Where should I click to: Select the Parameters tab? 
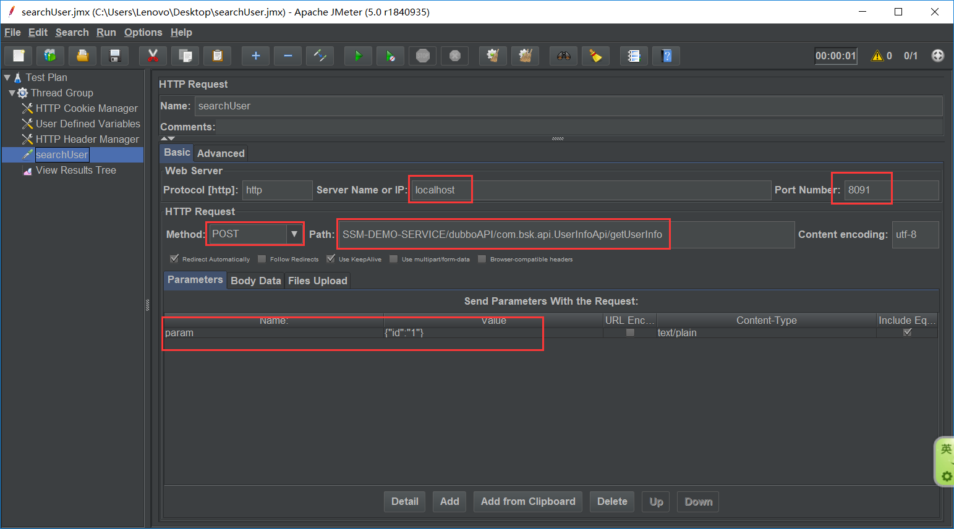tap(195, 279)
